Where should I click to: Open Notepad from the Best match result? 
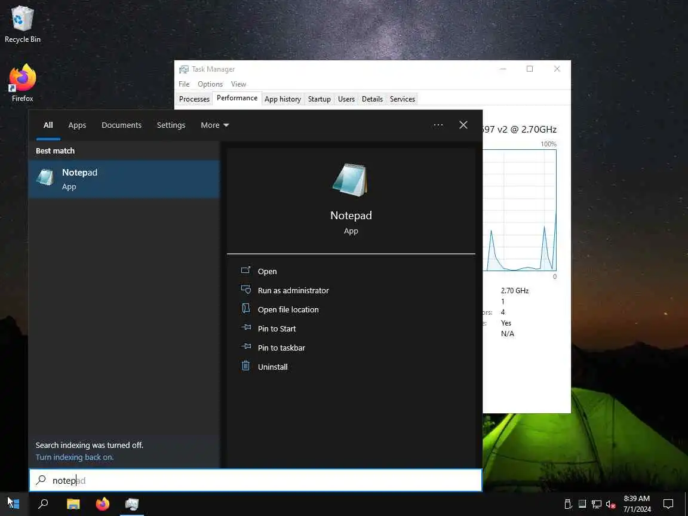(124, 179)
